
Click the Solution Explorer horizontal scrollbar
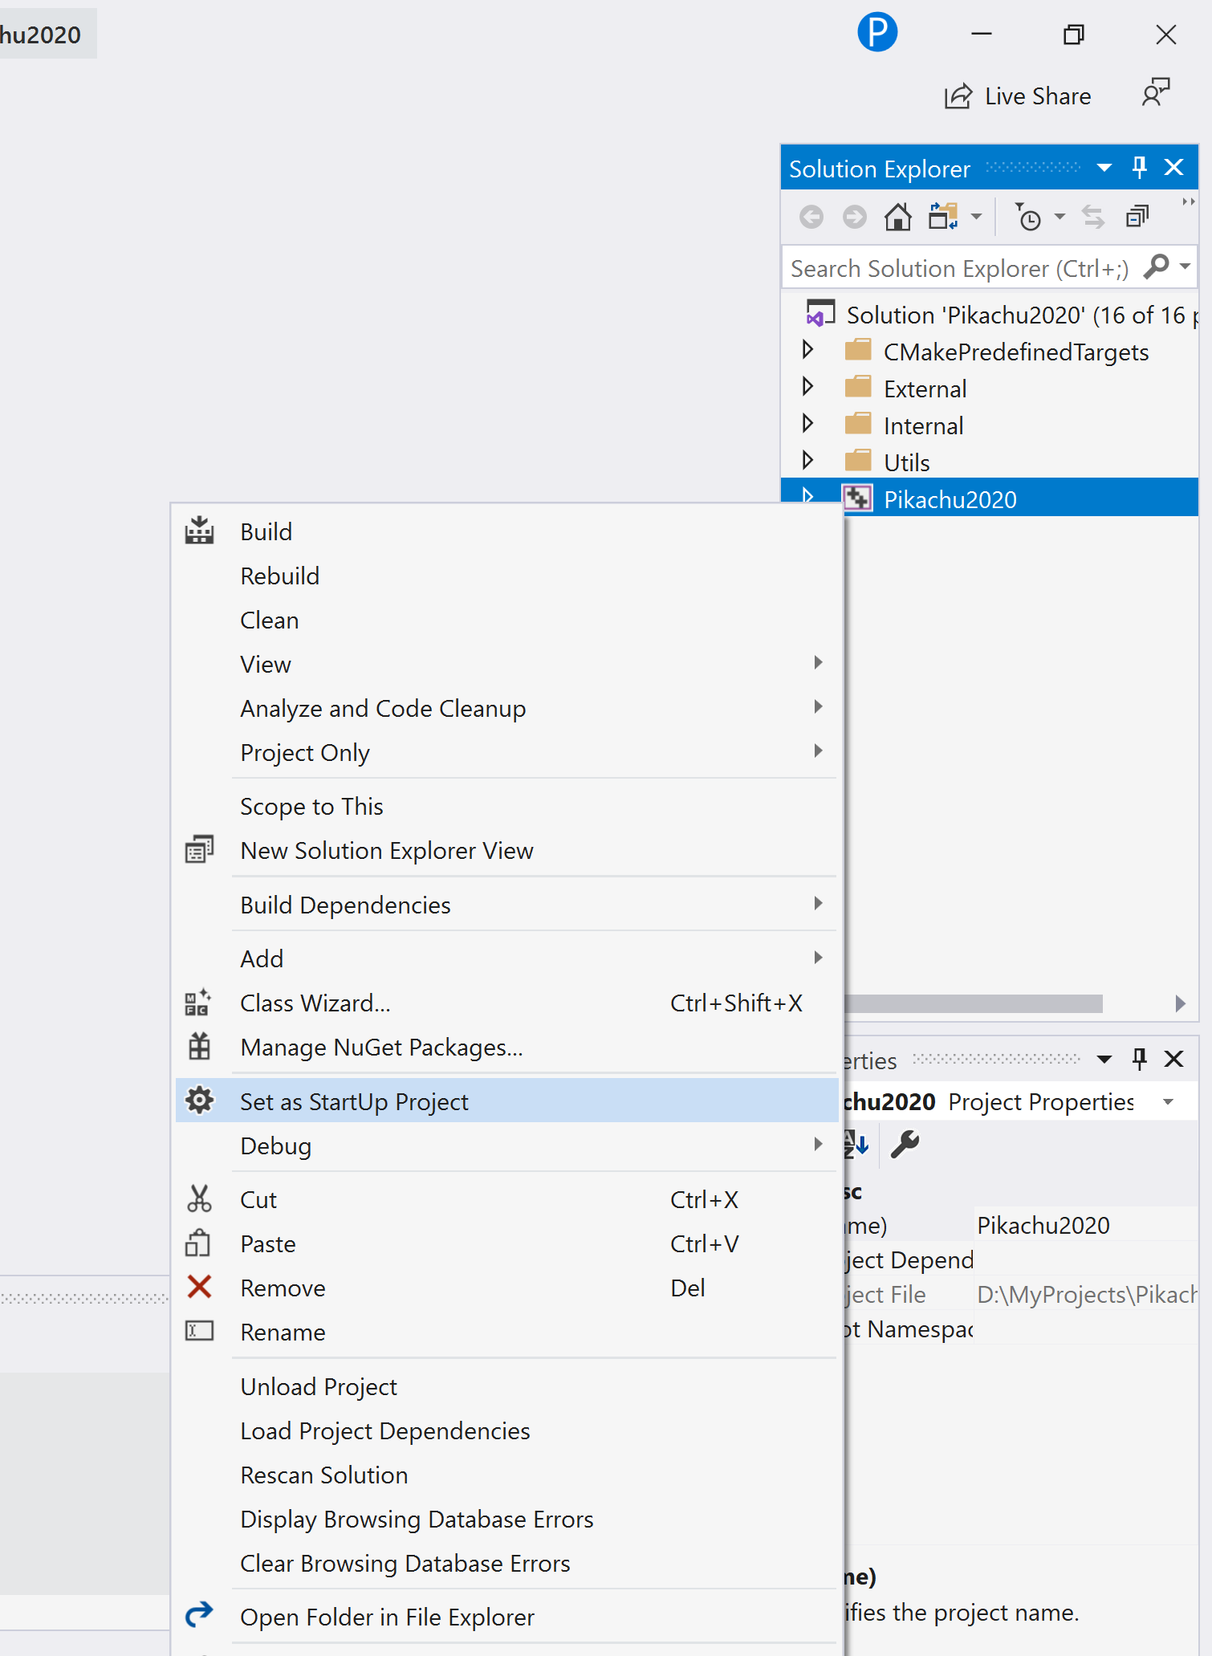pyautogui.click(x=973, y=1003)
